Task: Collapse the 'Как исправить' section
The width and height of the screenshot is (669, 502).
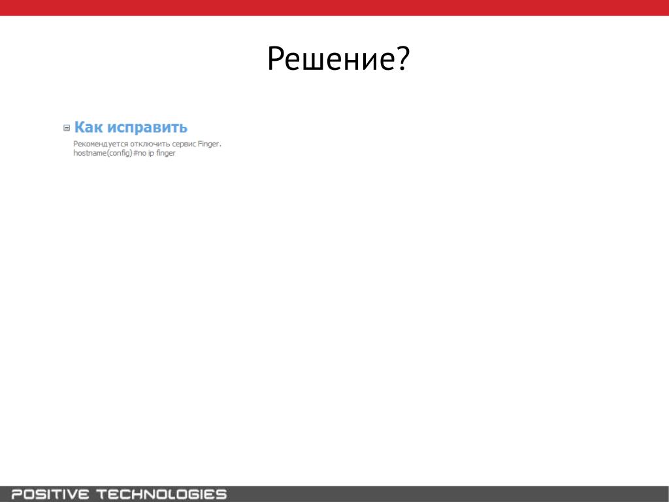Action: click(67, 127)
